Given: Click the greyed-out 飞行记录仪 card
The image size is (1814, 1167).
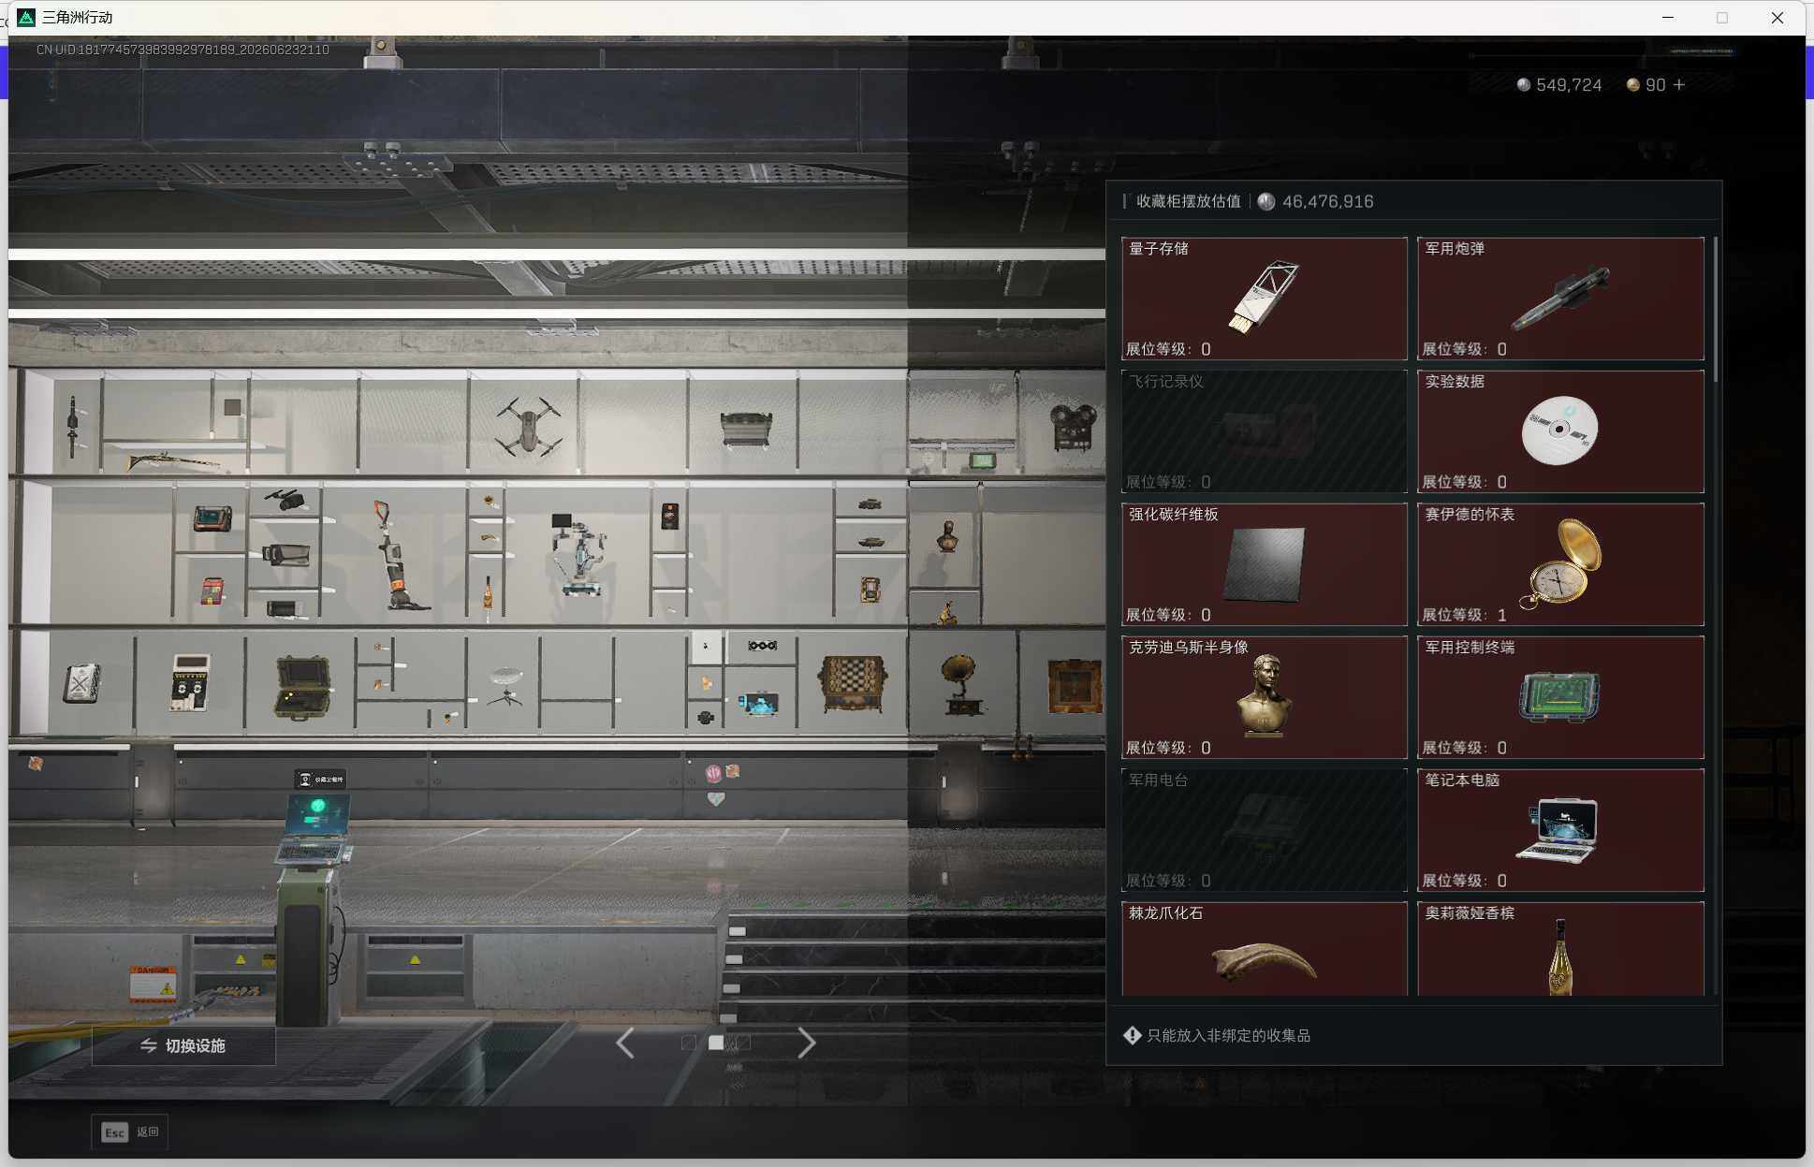Looking at the screenshot, I should pos(1264,431).
